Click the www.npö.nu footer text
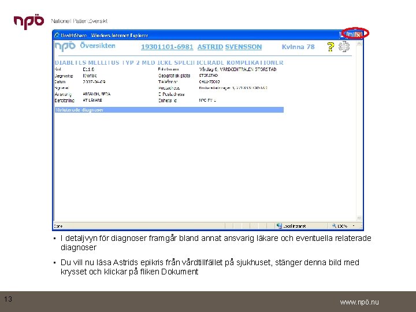 [x=359, y=302]
